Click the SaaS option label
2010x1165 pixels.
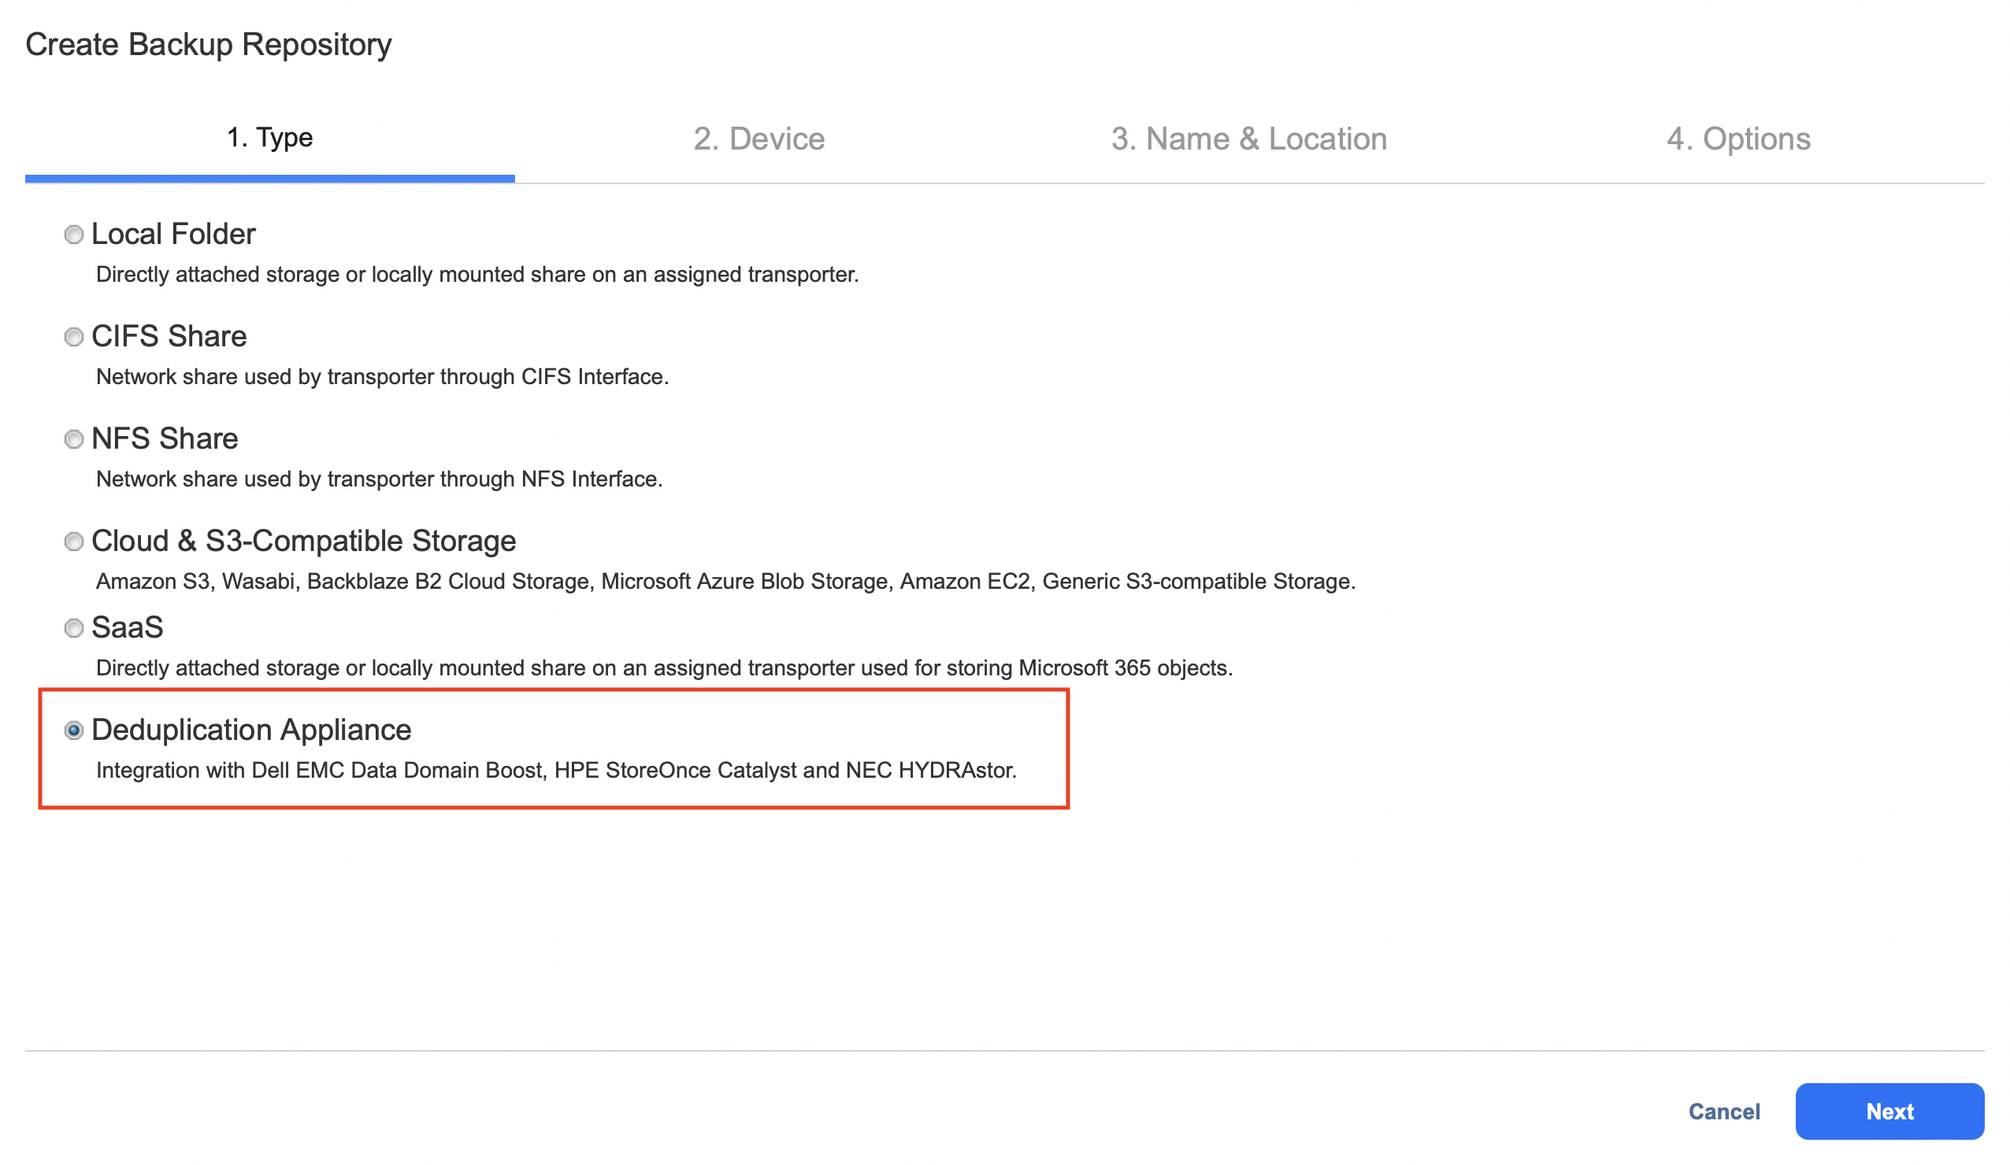128,627
